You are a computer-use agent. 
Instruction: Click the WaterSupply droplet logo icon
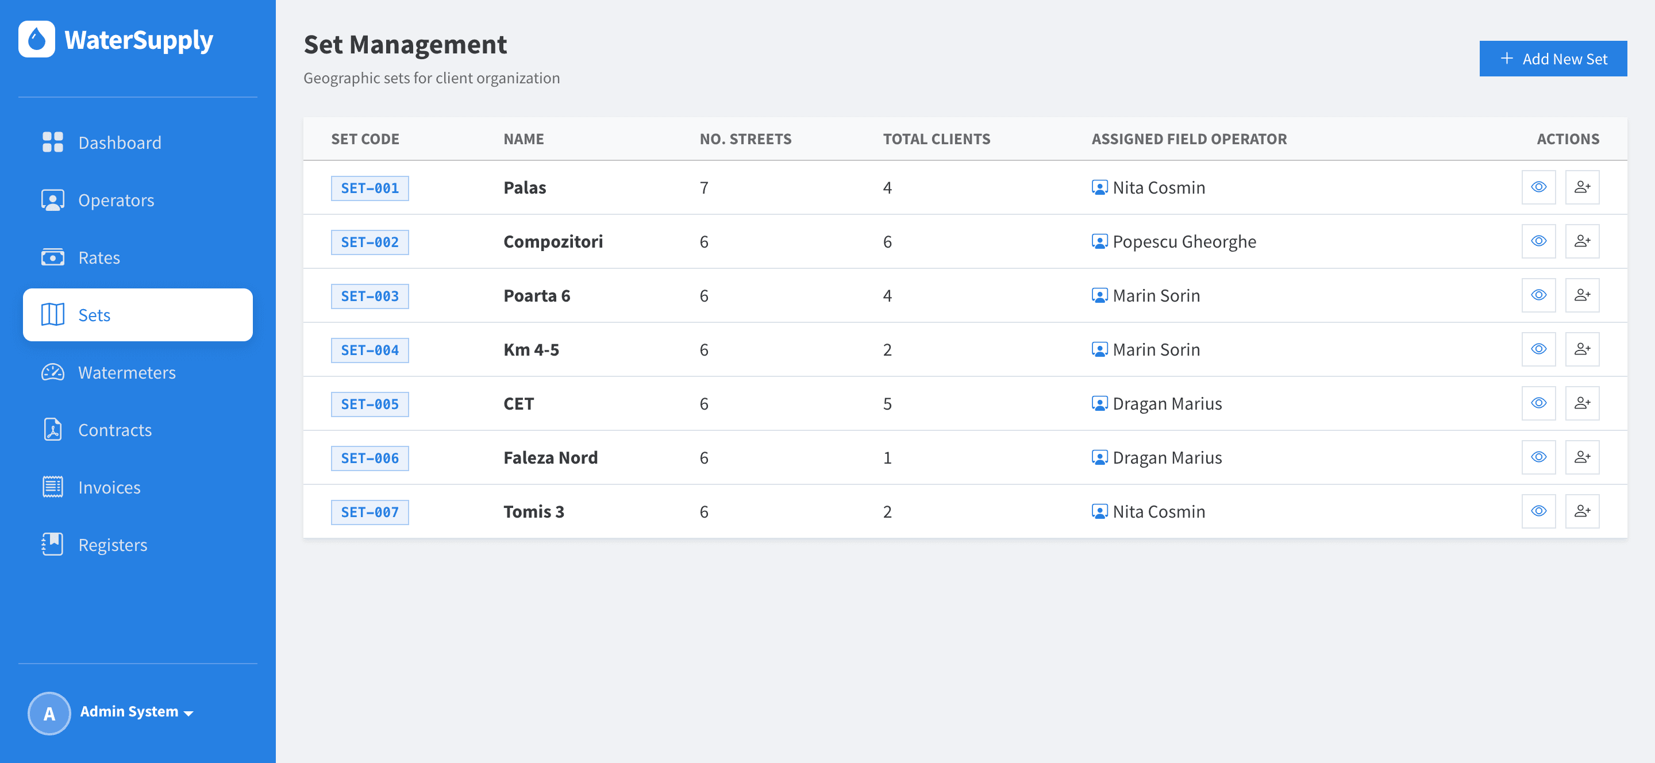click(x=37, y=39)
